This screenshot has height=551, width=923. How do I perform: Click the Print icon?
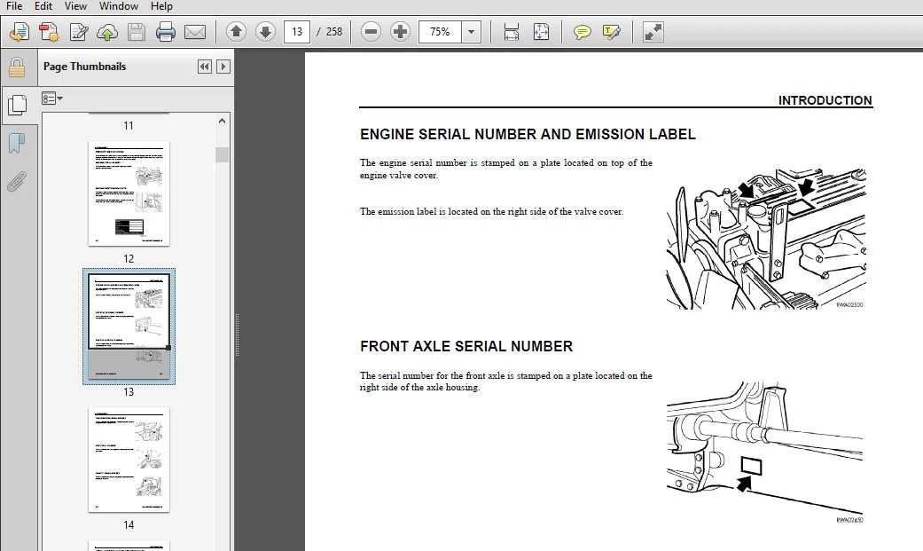tap(166, 32)
